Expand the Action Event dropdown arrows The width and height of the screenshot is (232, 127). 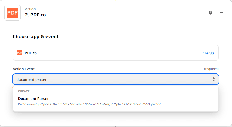coord(213,79)
